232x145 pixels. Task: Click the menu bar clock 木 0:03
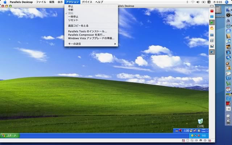click(x=217, y=2)
